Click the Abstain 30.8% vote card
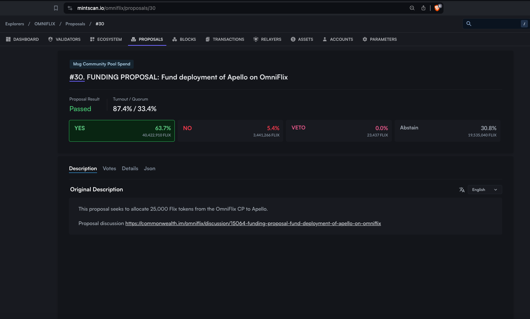530x319 pixels. click(447, 131)
